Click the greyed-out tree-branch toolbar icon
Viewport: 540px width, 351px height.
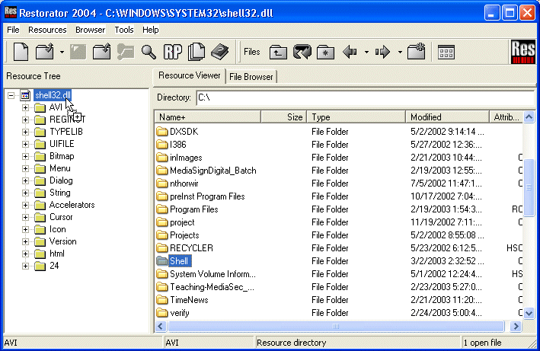(x=126, y=52)
